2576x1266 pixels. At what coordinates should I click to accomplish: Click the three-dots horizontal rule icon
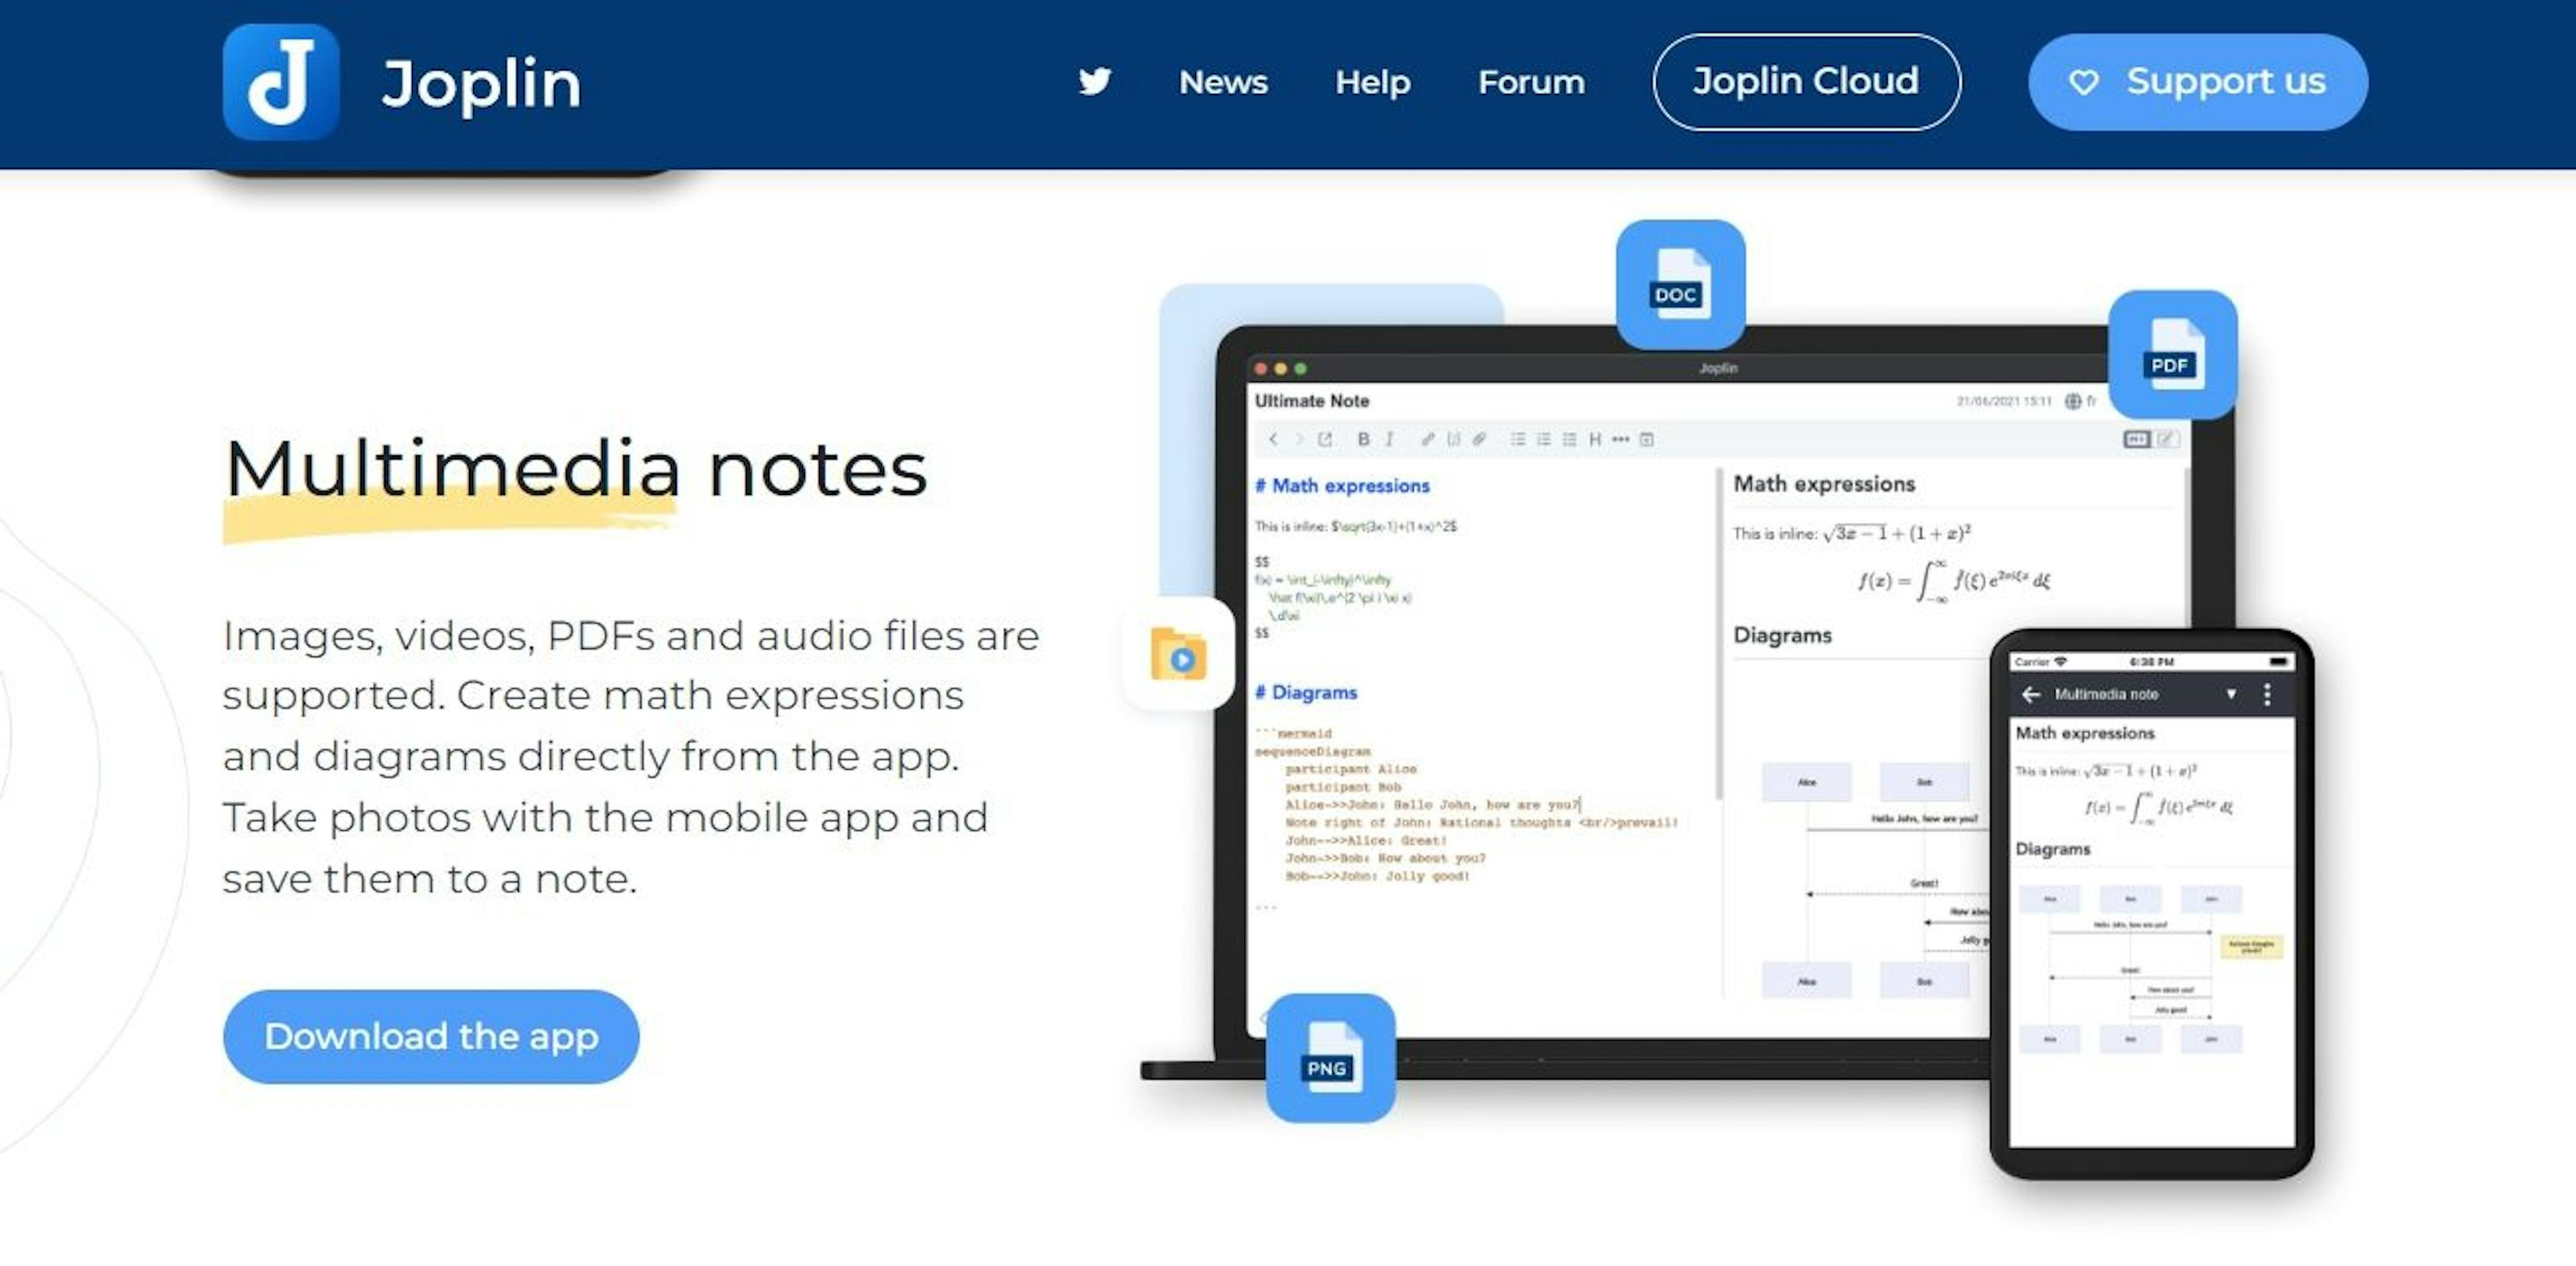[x=1621, y=439]
